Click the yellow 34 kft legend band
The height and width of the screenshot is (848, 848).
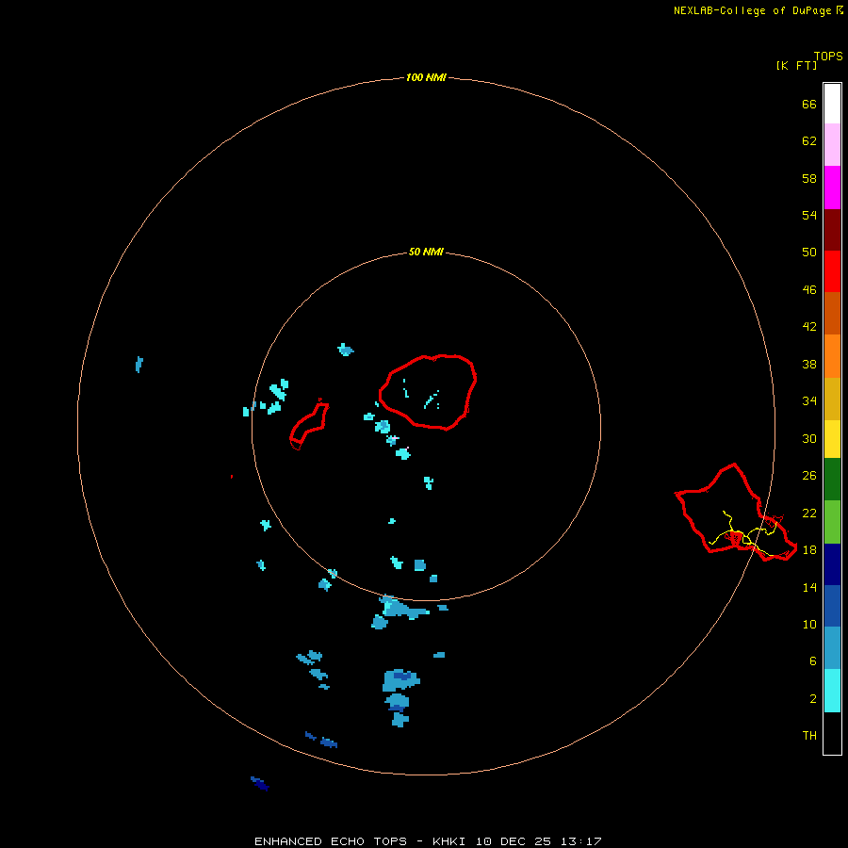tap(832, 439)
